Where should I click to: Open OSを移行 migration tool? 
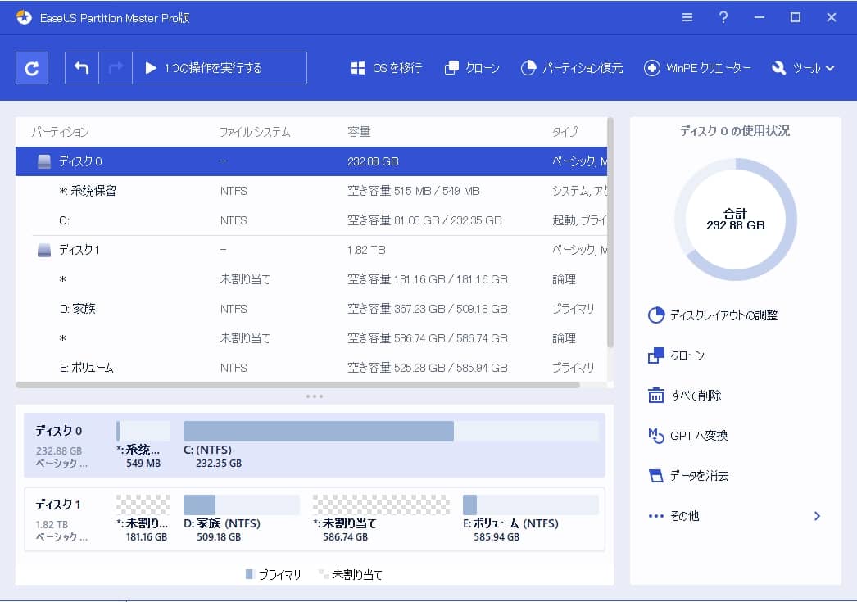(387, 68)
